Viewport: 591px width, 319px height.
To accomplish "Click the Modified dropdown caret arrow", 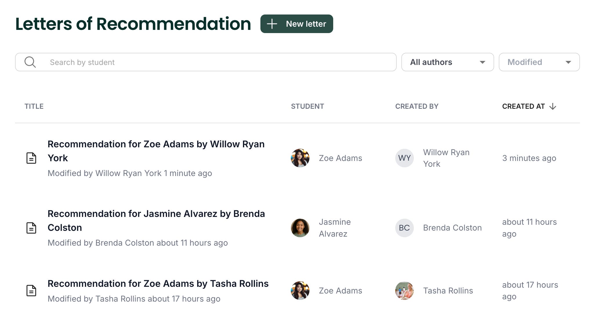I will point(568,62).
